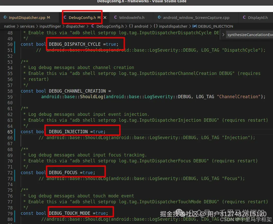
Task: Switch to the DisplayId.h tab
Action: 257,17
